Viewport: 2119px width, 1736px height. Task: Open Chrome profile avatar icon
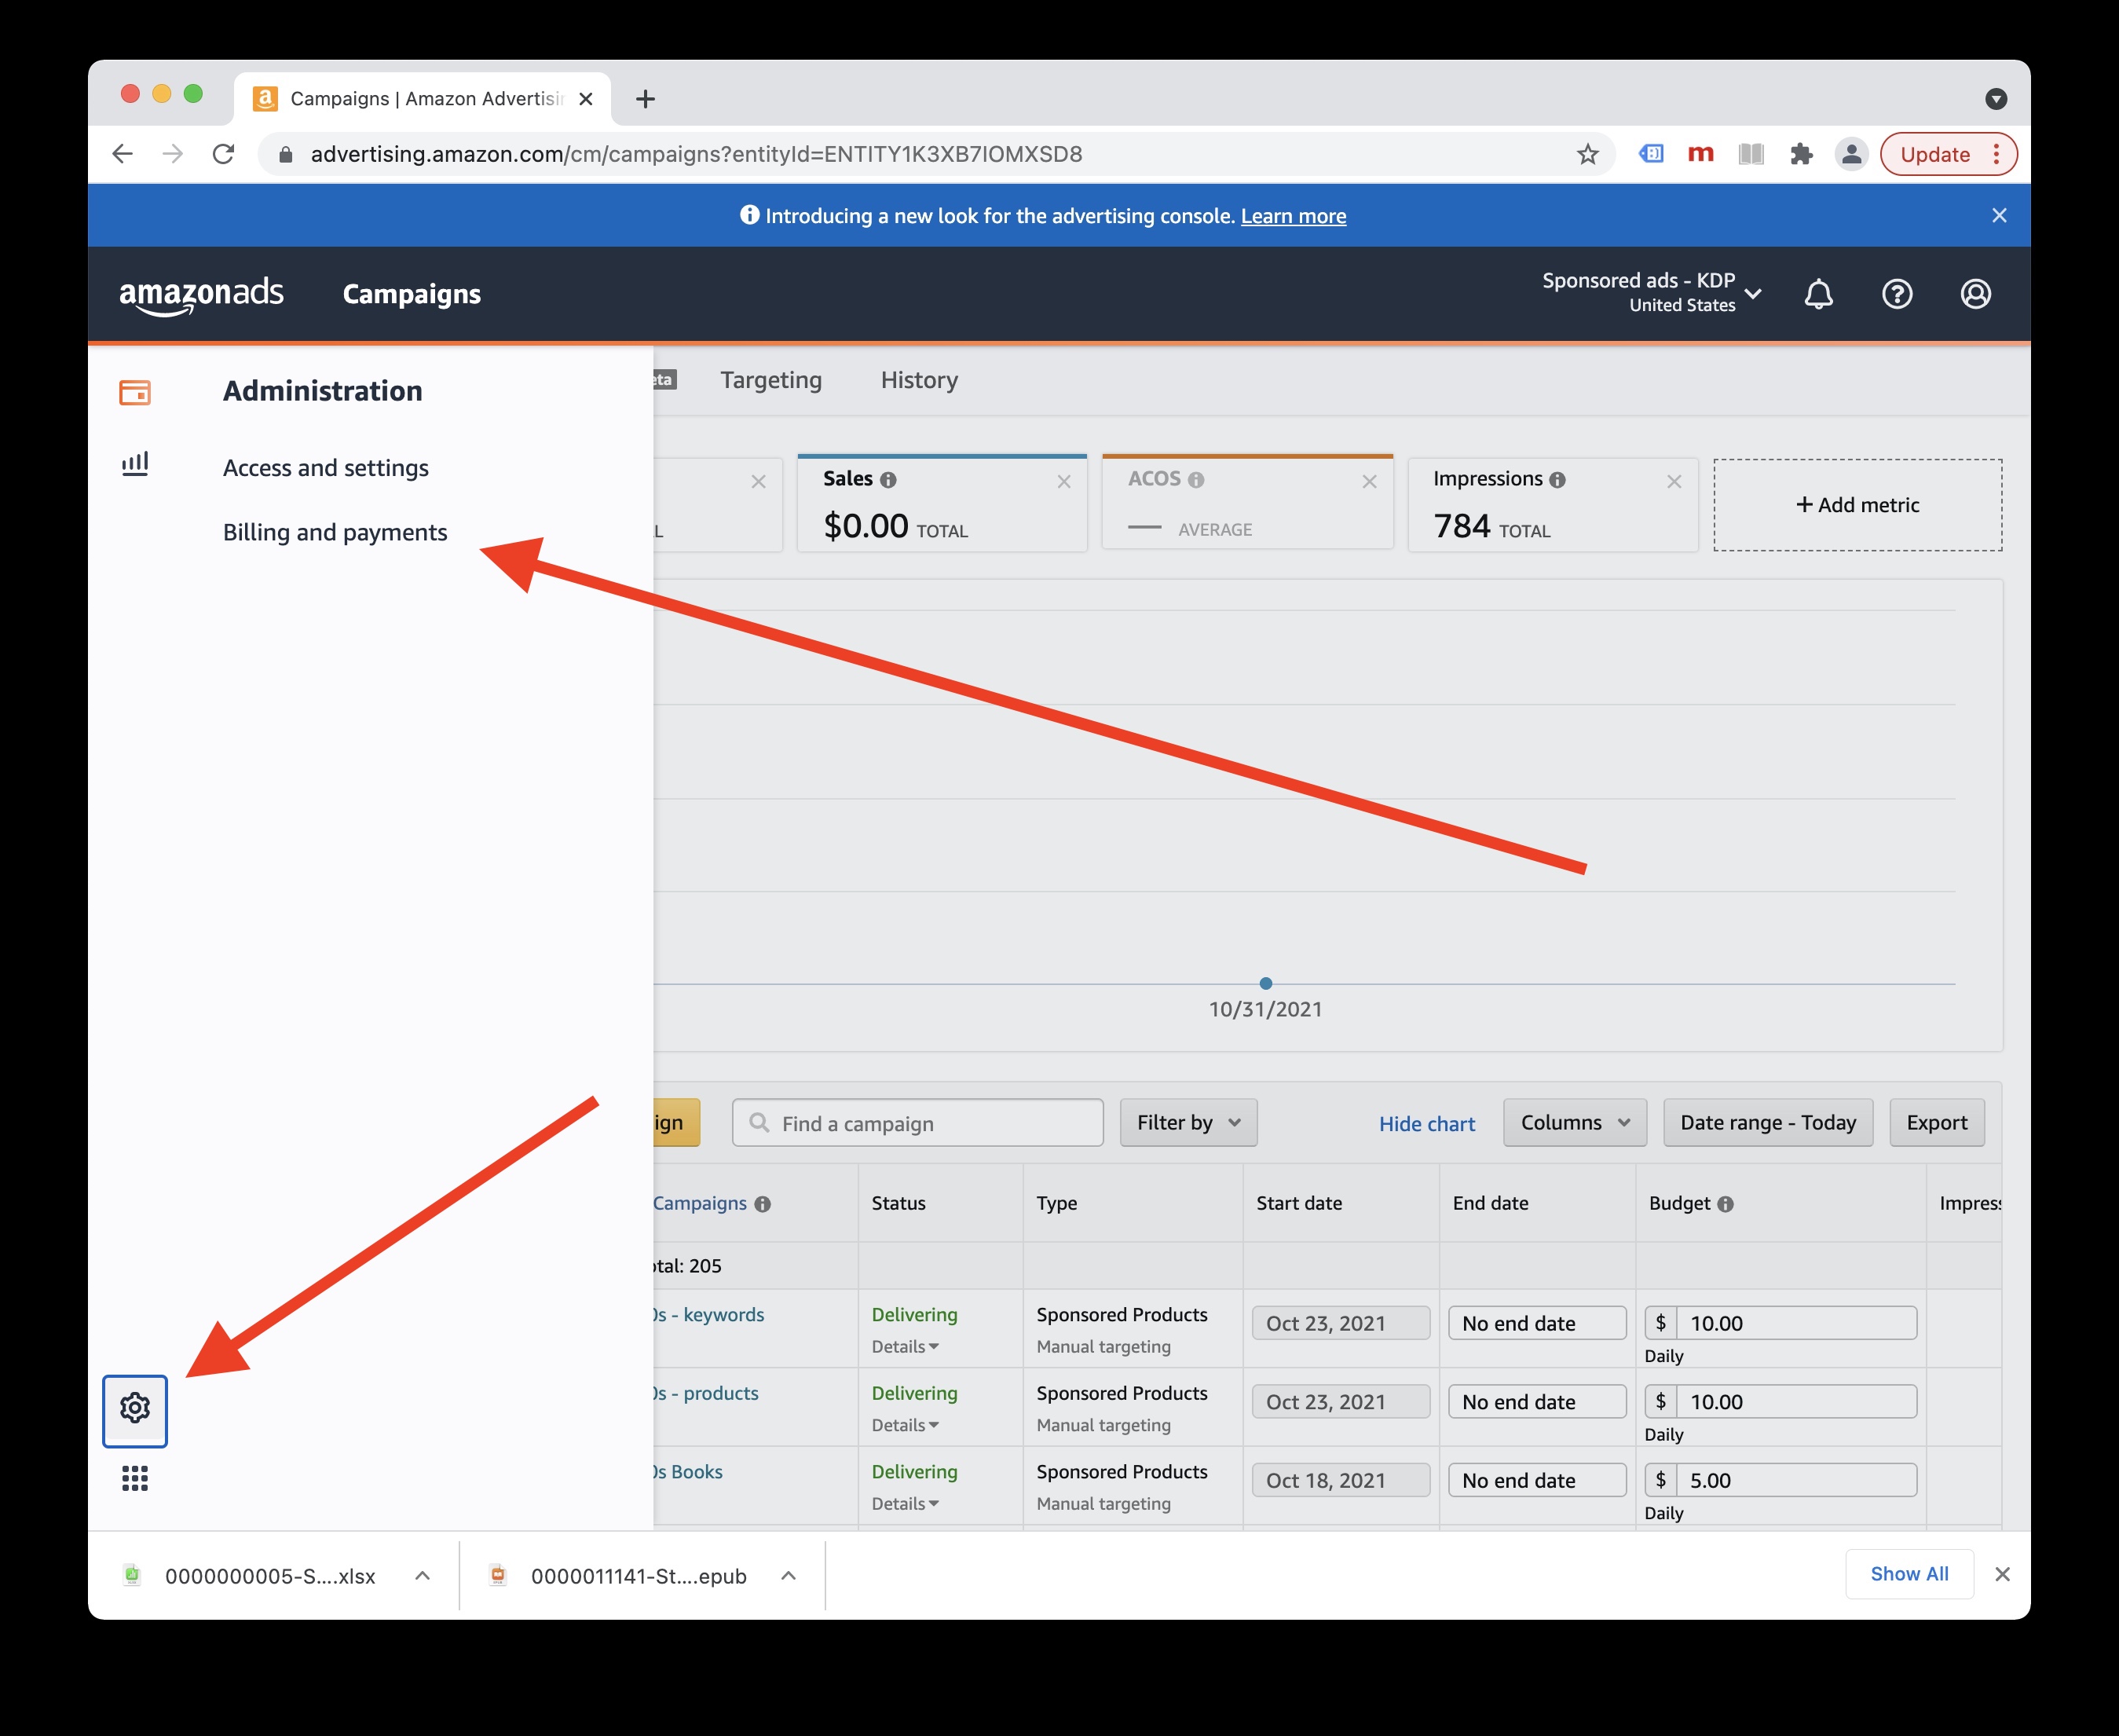[1851, 154]
